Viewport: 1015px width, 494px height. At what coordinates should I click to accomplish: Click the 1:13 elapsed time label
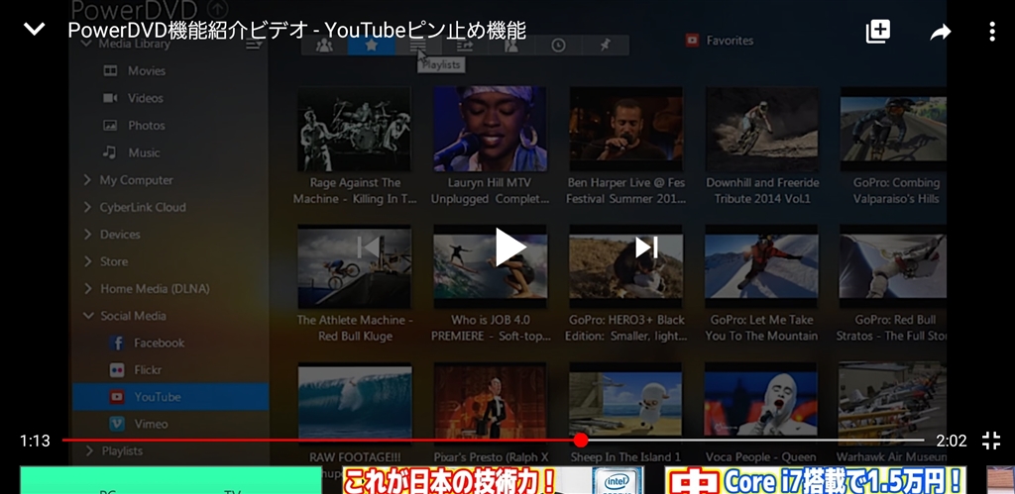(35, 441)
